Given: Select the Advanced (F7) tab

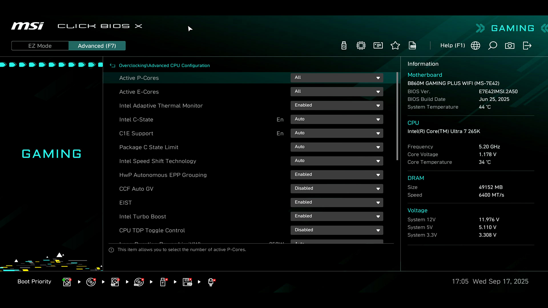Looking at the screenshot, I should tap(97, 46).
